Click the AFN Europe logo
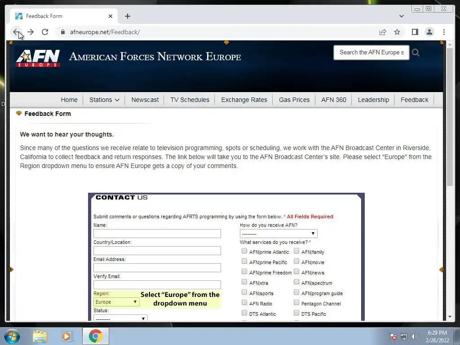Screen dimensions: 460x345 coord(38,58)
